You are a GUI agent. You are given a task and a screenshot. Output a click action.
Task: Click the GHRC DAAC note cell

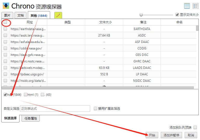point(142,61)
